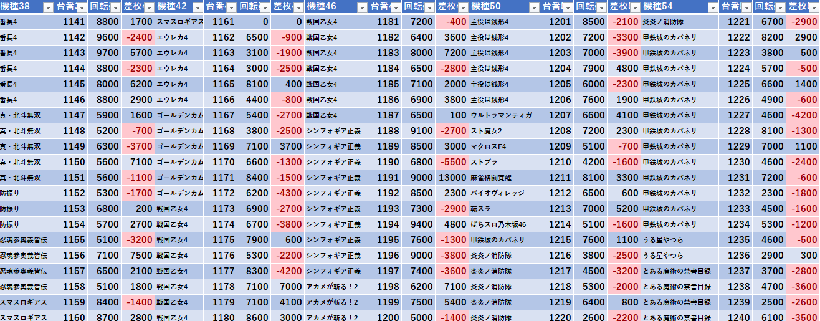Click the 9100 rotation count cell
The height and width of the screenshot is (321, 820).
click(418, 131)
